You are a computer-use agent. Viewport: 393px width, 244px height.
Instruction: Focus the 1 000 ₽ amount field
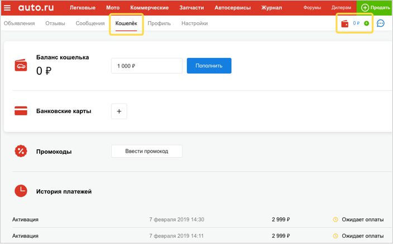pyautogui.click(x=147, y=66)
